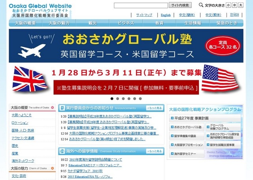
Task: Click the magnifier icon beside 文字の大きさ
Action: coord(201,5)
